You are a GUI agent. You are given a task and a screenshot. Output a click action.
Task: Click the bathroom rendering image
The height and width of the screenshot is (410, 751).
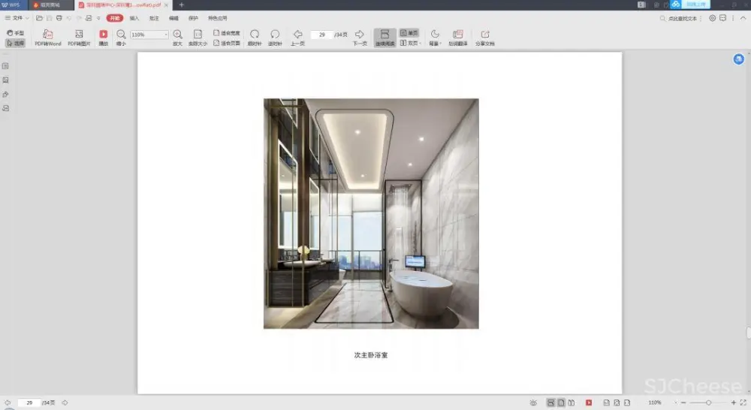pyautogui.click(x=371, y=213)
